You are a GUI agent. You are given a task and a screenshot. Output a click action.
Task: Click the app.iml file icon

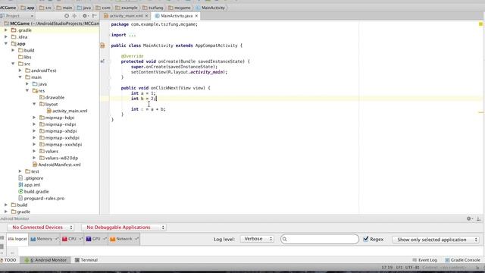[20, 185]
